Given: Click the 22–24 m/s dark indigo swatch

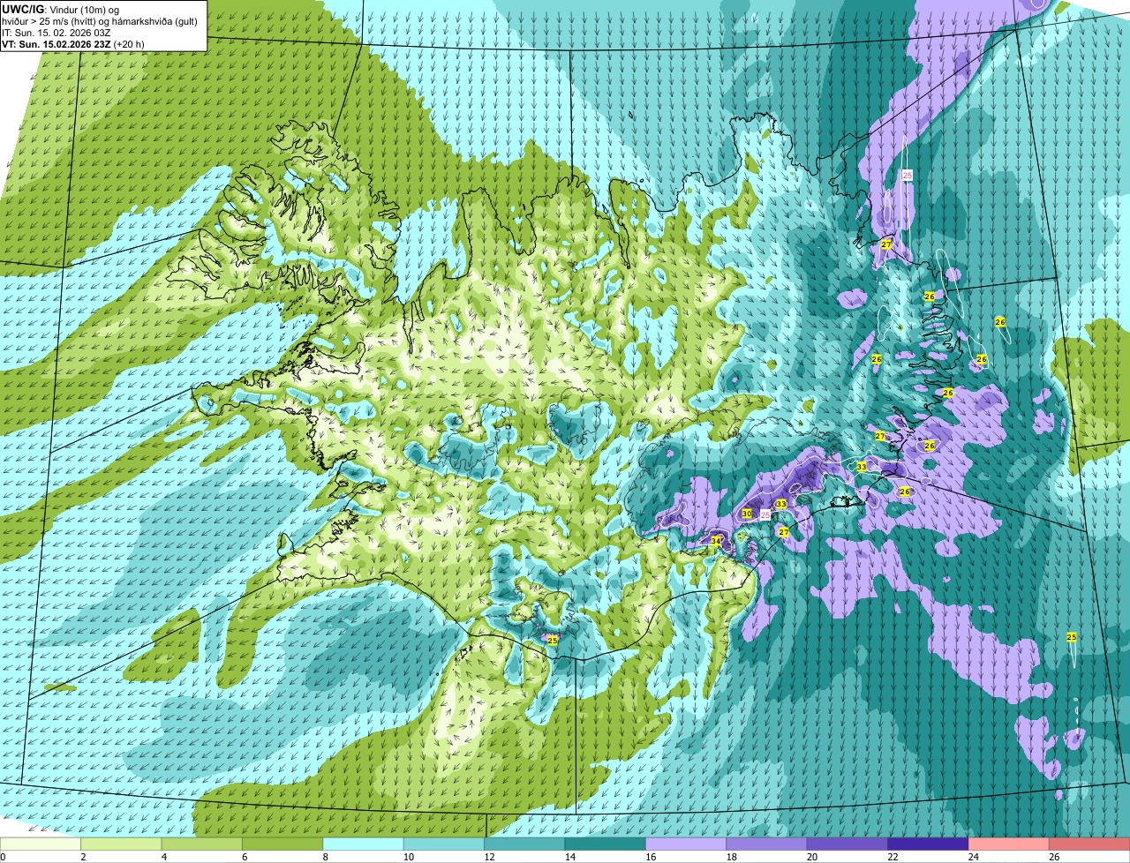Looking at the screenshot, I should click(930, 844).
